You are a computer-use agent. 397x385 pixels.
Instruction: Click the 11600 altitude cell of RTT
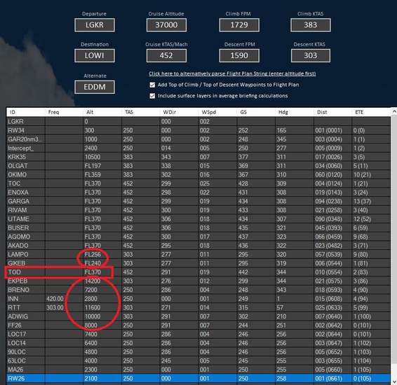click(x=102, y=307)
